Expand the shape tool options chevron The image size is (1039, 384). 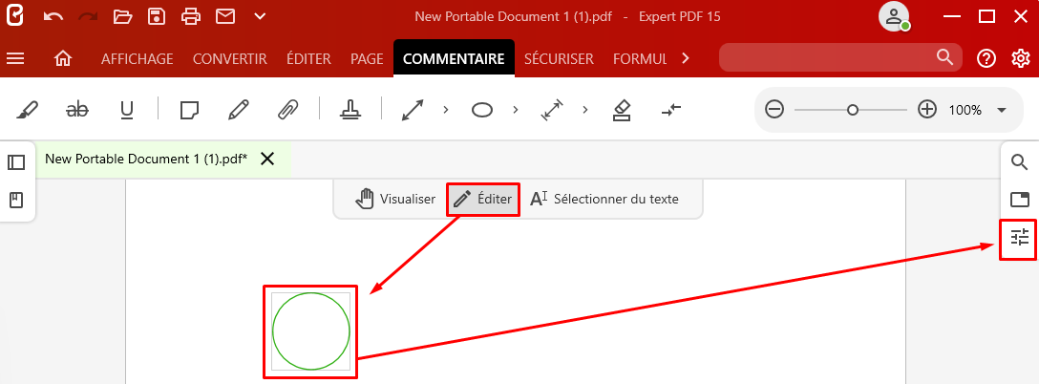point(516,110)
